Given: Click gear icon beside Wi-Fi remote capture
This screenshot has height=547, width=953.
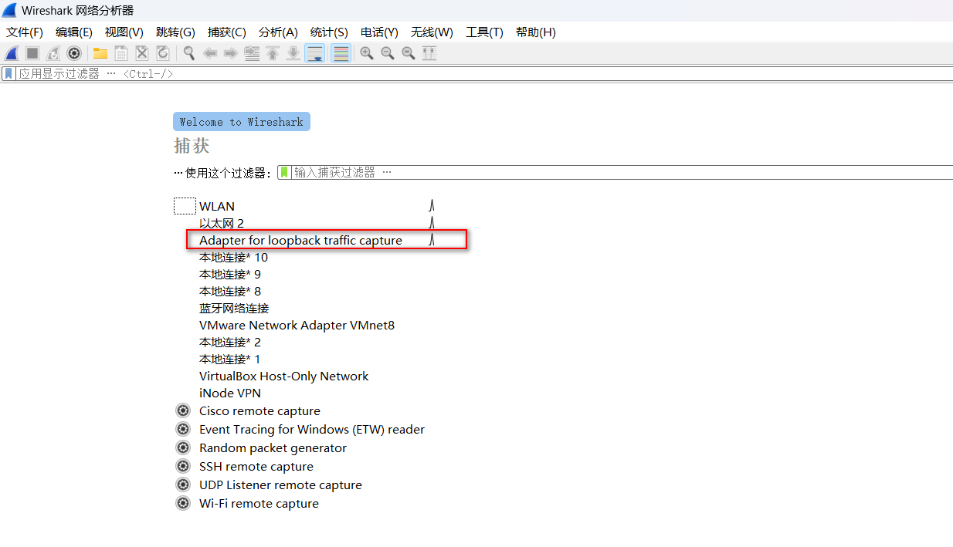Looking at the screenshot, I should (183, 503).
